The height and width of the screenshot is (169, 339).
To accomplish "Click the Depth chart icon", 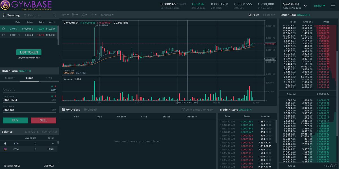I will pos(264,15).
